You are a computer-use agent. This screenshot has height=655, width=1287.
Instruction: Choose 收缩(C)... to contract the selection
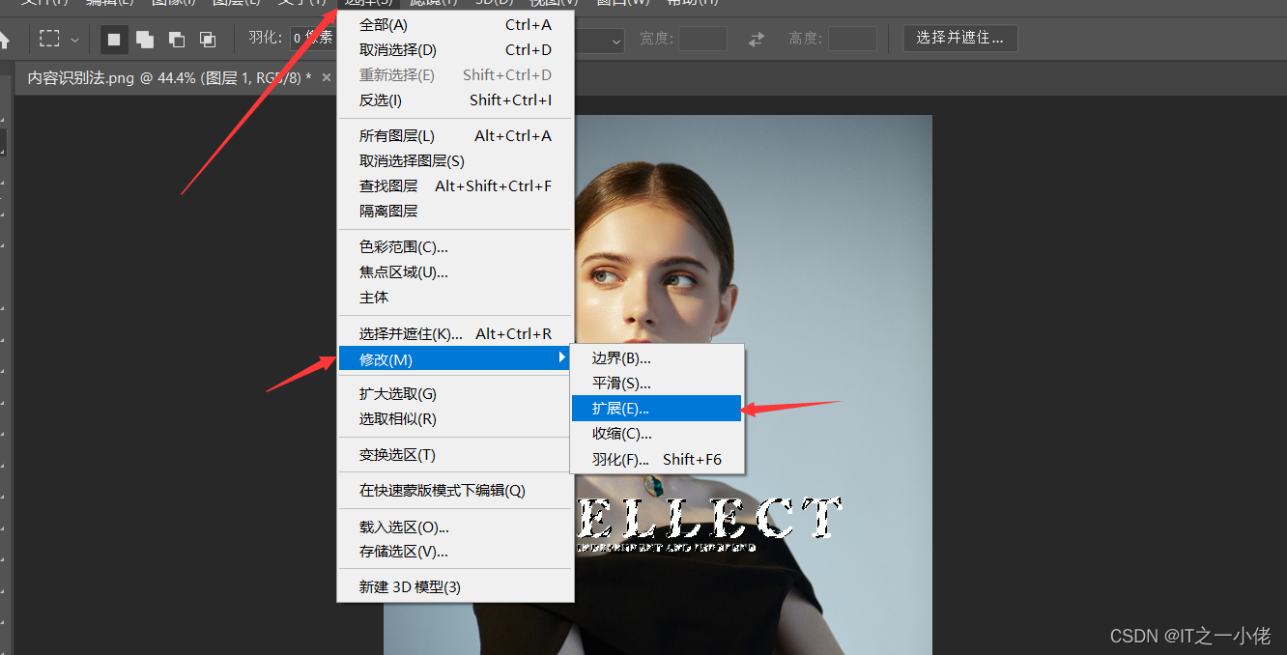(x=657, y=434)
